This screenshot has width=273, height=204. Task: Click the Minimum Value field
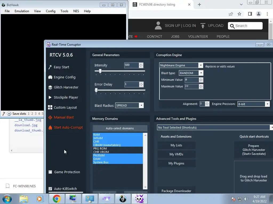tap(192, 80)
